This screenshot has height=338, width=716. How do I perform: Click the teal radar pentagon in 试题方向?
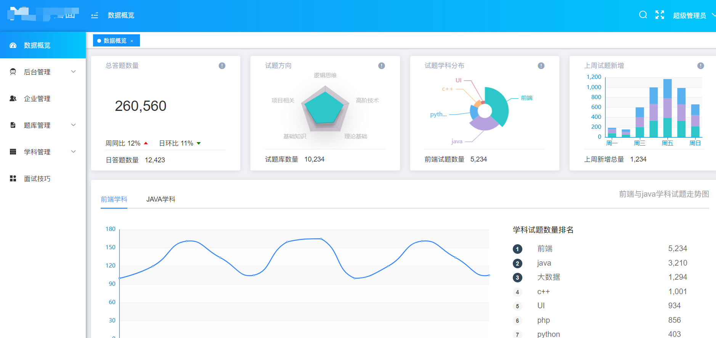tap(325, 109)
